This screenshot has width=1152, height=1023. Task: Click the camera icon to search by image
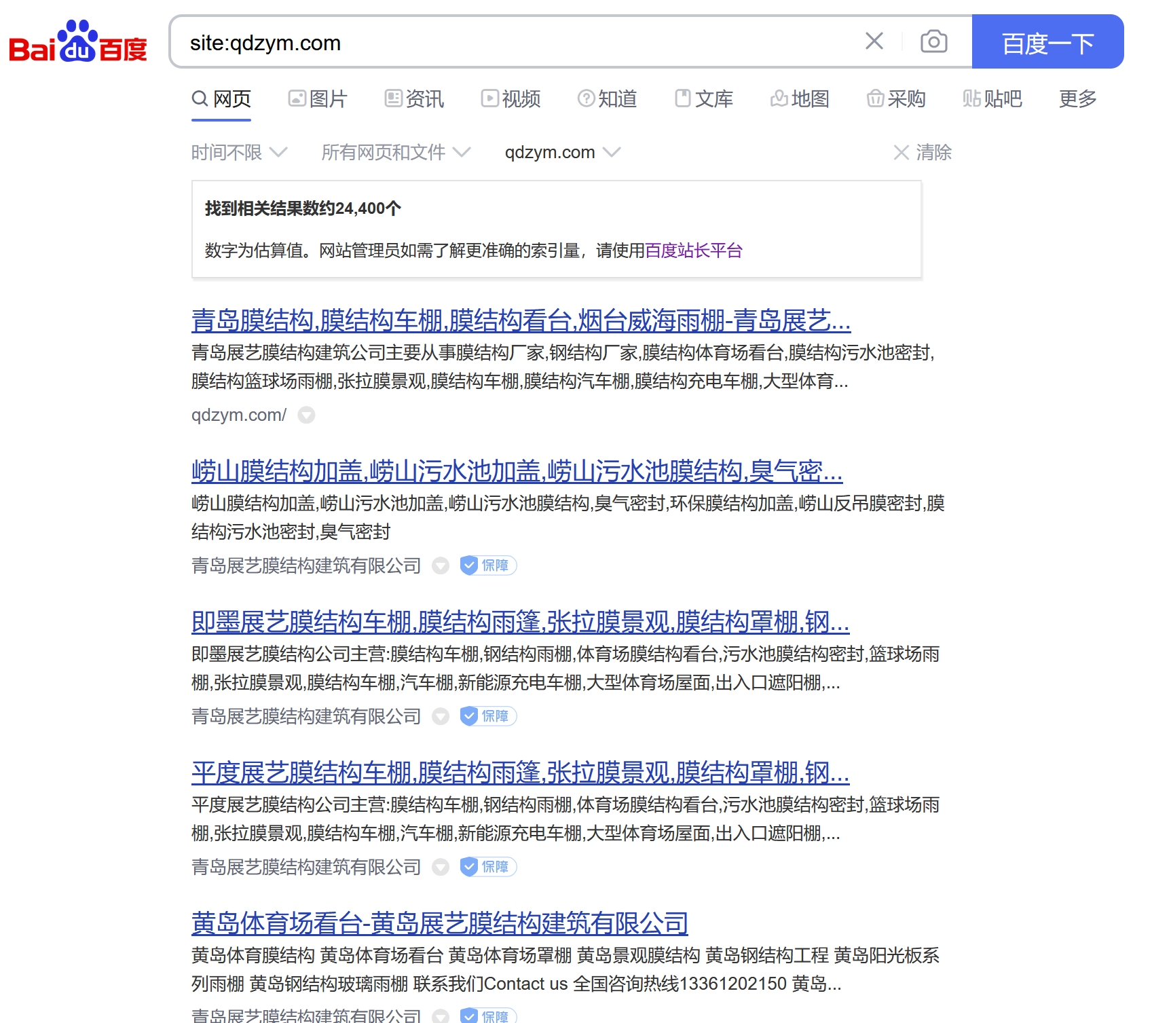pyautogui.click(x=933, y=42)
